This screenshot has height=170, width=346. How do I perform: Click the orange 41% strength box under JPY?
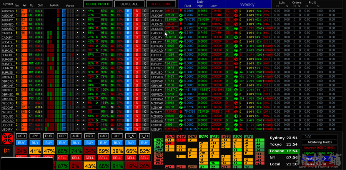[x=35, y=151]
